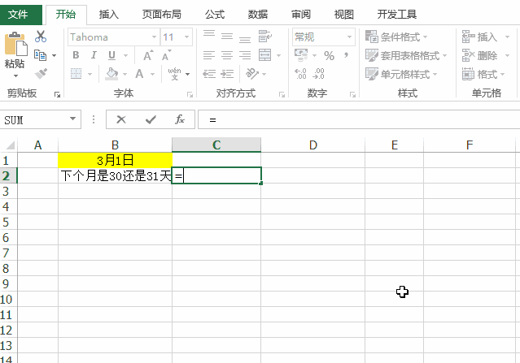The width and height of the screenshot is (520, 363).
Task: Toggle Underline formatting
Action: pyautogui.click(x=111, y=55)
